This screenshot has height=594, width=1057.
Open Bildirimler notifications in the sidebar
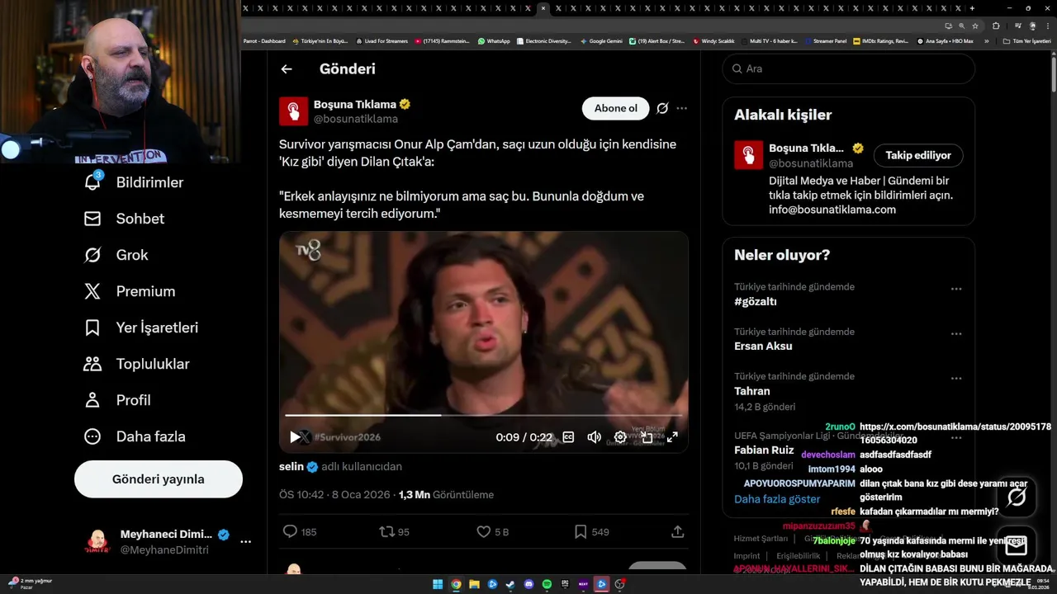(x=134, y=182)
